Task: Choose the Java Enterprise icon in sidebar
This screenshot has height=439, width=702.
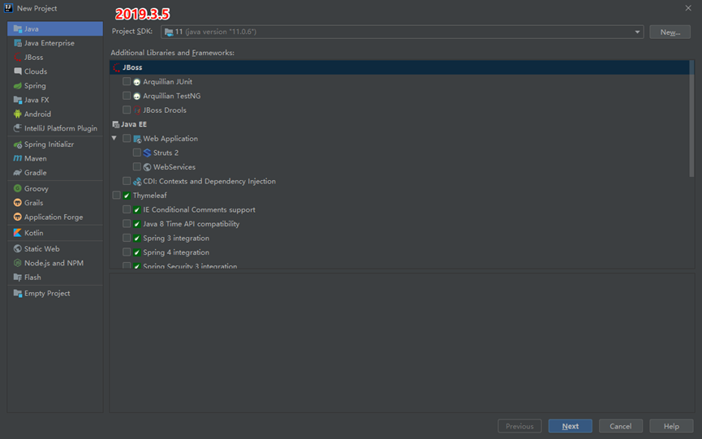Action: tap(18, 43)
